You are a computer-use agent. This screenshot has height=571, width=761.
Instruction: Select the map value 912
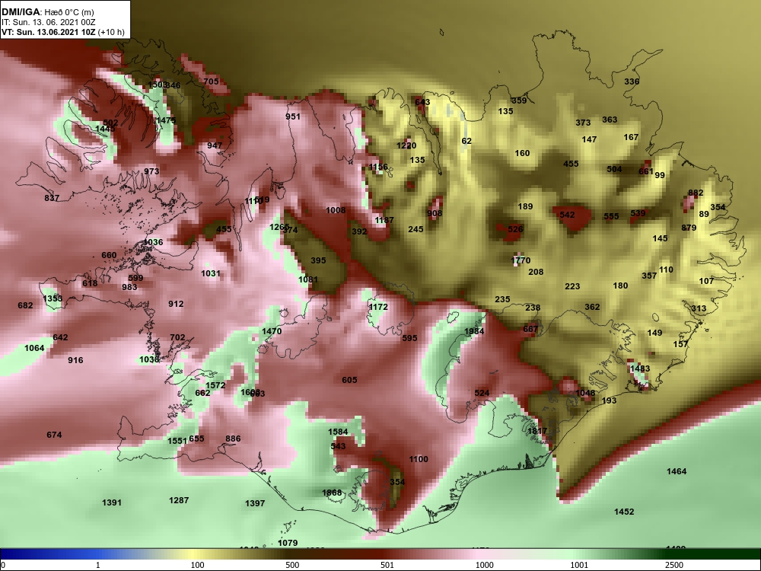[176, 304]
